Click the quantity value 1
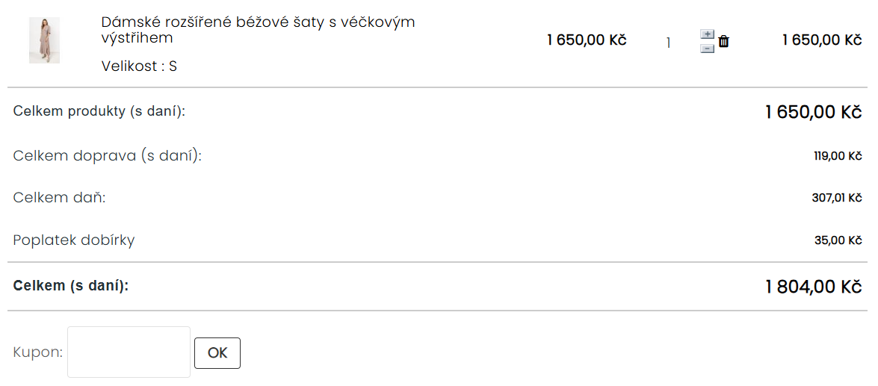The width and height of the screenshot is (878, 386). point(668,43)
